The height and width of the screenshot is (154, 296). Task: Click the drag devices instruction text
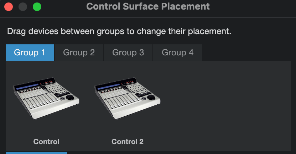(119, 31)
